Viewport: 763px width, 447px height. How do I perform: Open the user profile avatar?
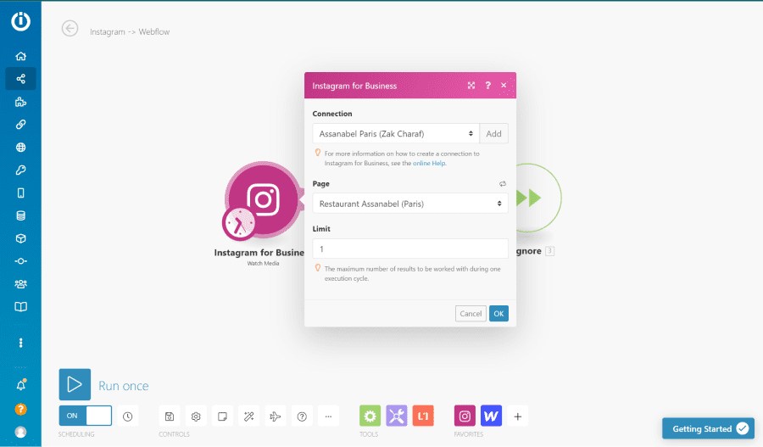[20, 432]
